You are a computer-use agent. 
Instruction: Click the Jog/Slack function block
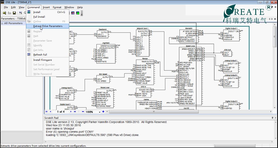[x=106, y=54]
